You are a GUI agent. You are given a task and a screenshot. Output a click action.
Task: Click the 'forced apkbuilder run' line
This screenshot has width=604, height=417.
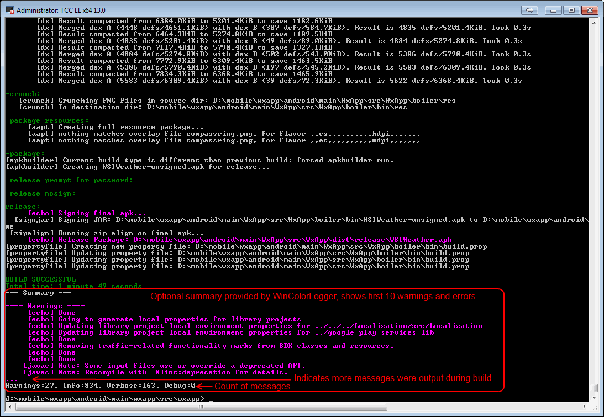point(199,160)
